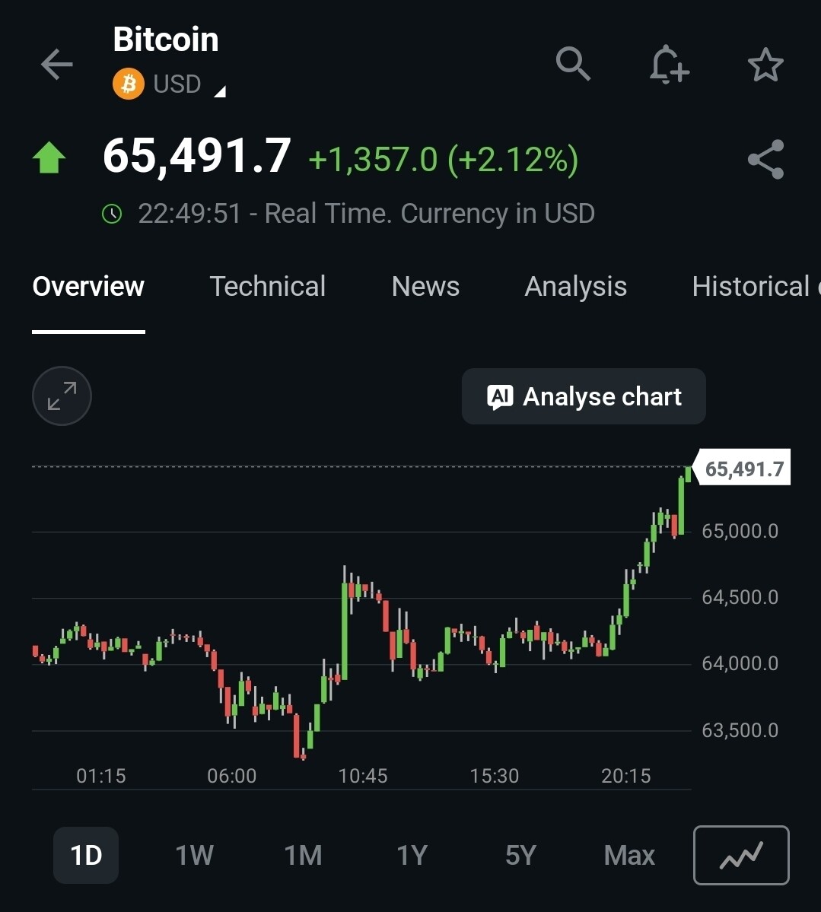821x912 pixels.
Task: Tap the large 65,491.7 price figure
Action: tap(196, 156)
